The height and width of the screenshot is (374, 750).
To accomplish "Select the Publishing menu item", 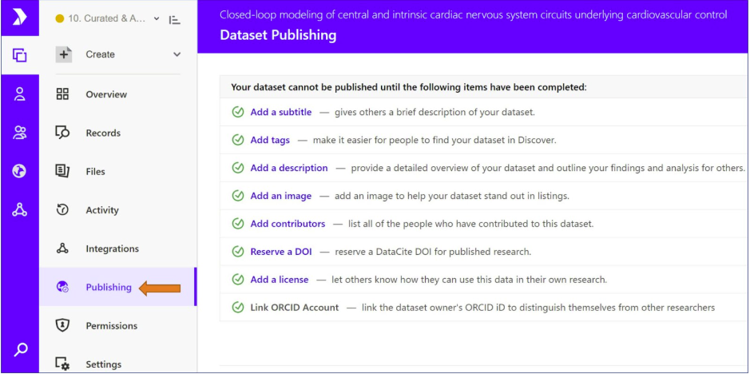I will pyautogui.click(x=109, y=287).
